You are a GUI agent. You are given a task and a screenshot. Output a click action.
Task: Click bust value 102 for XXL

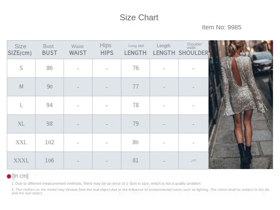click(49, 142)
